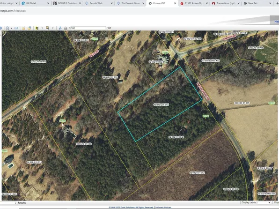
Task: Close the Bill Detail tab
Action: 49,3
